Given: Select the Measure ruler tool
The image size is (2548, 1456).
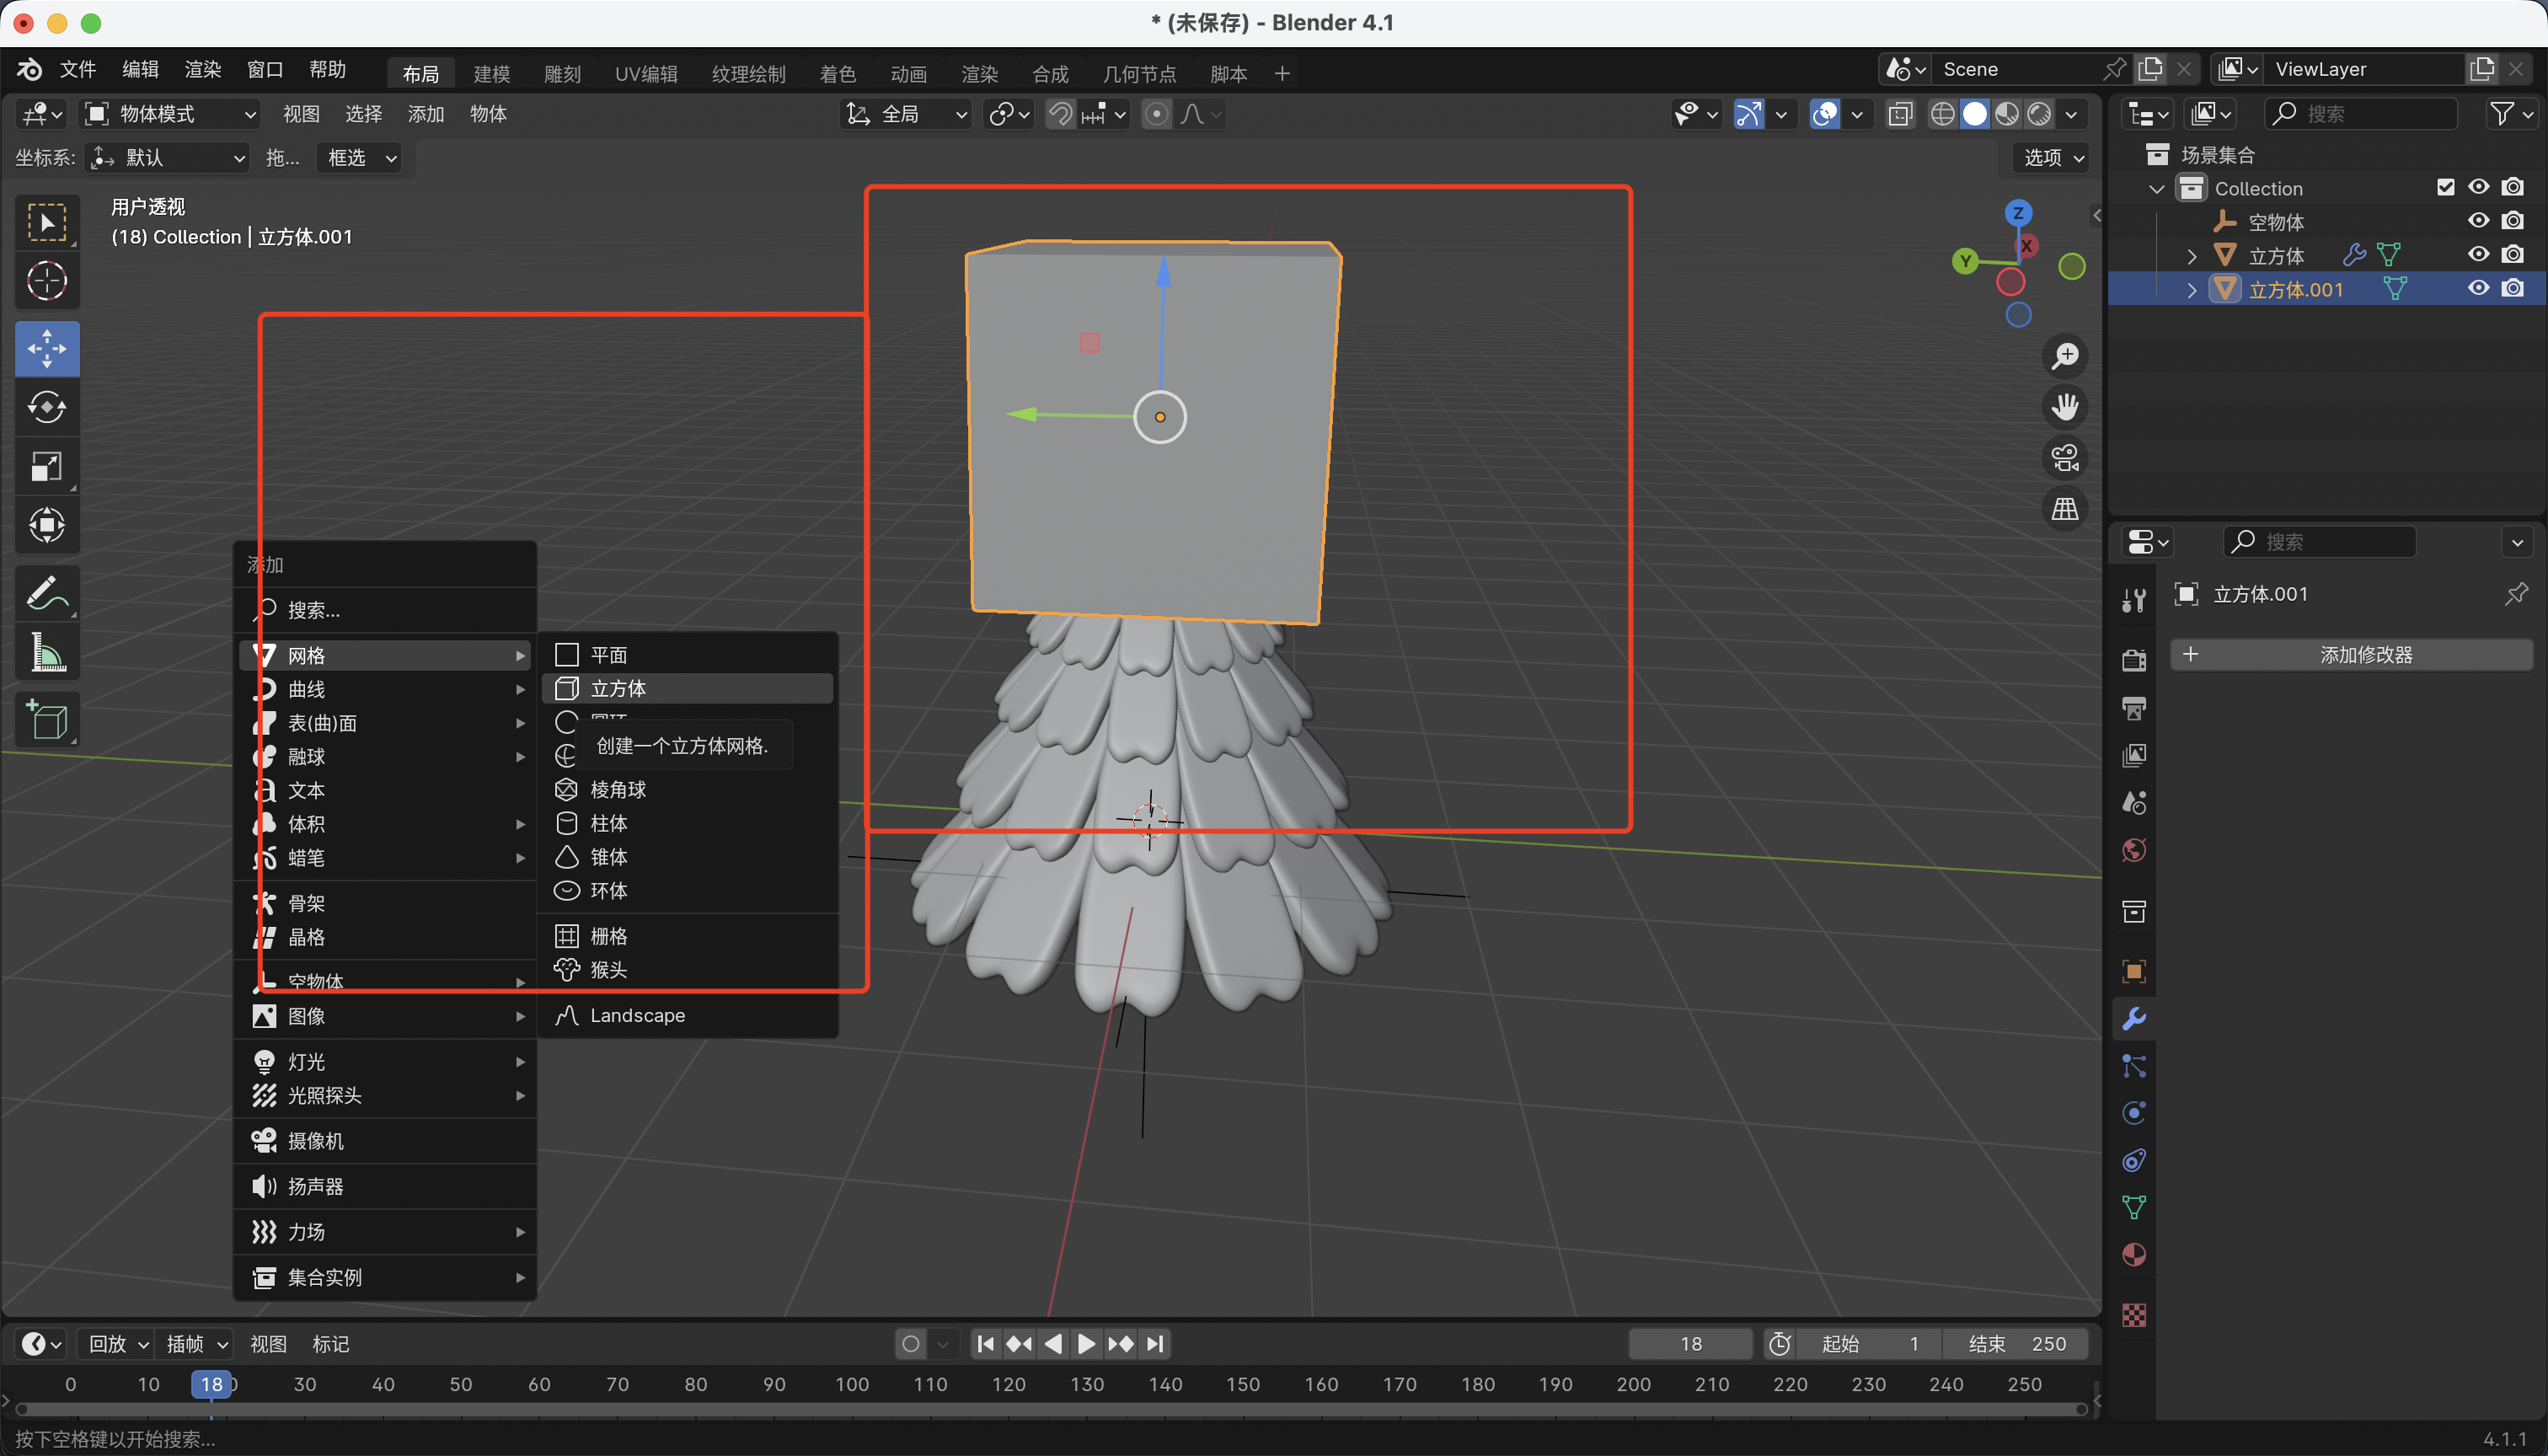Looking at the screenshot, I should click(47, 652).
